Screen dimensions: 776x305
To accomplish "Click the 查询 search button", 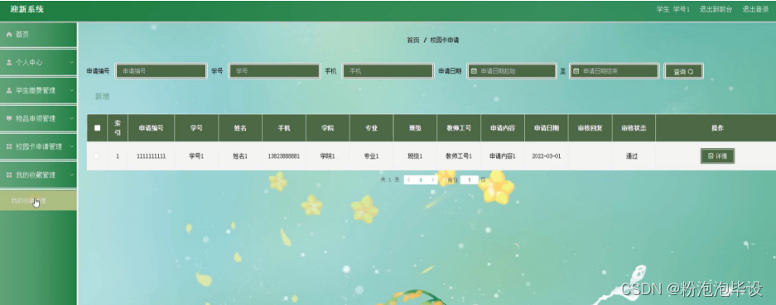I will 683,72.
